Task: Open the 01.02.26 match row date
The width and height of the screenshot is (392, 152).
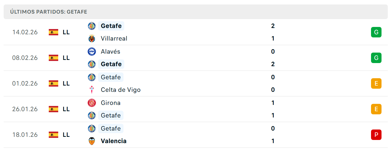Action: (25, 83)
